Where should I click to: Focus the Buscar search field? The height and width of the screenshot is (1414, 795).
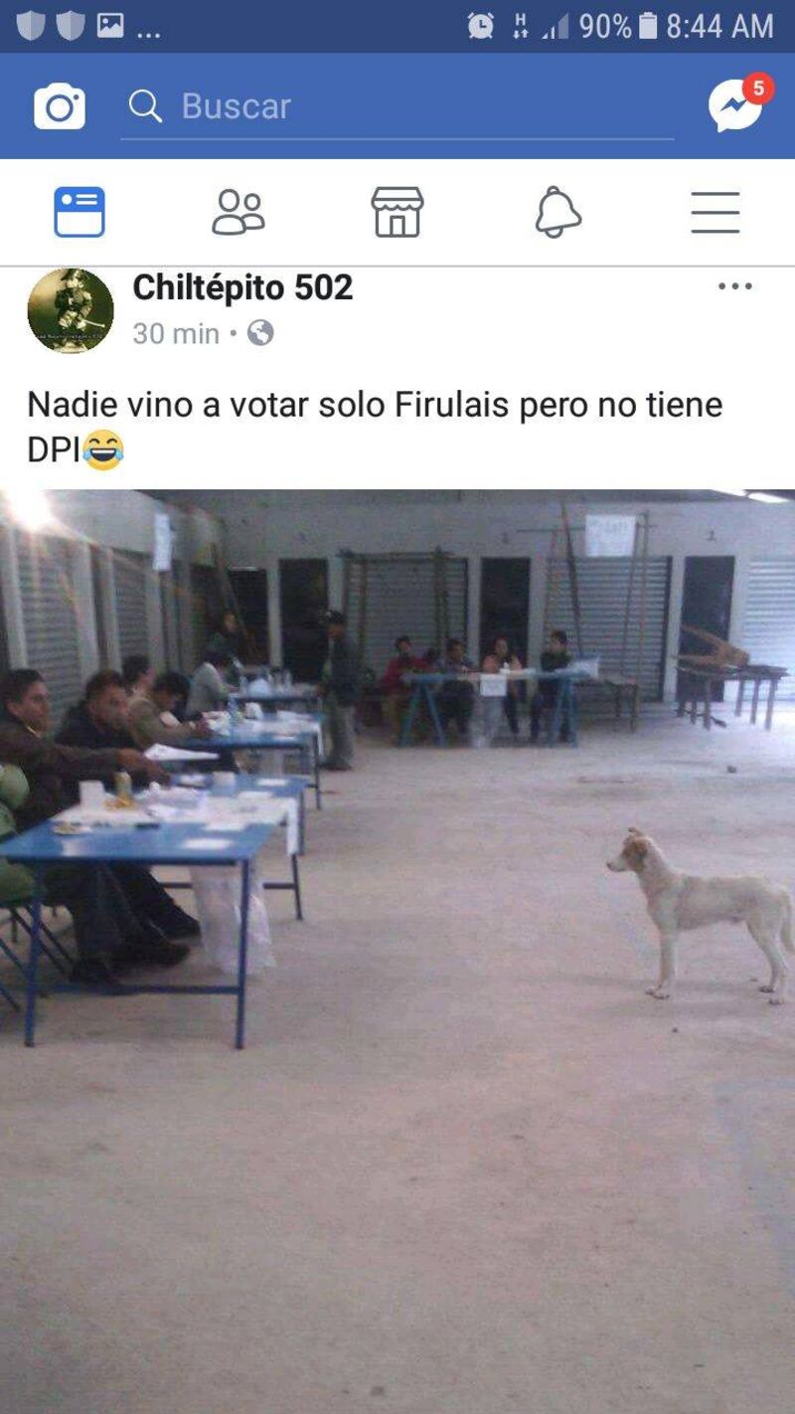coord(397,106)
